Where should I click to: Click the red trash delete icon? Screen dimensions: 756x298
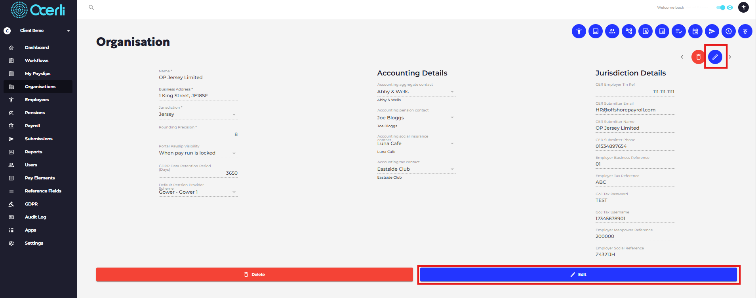coord(698,57)
